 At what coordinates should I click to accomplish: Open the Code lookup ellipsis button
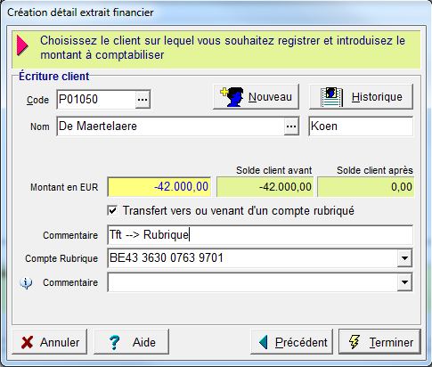[143, 100]
